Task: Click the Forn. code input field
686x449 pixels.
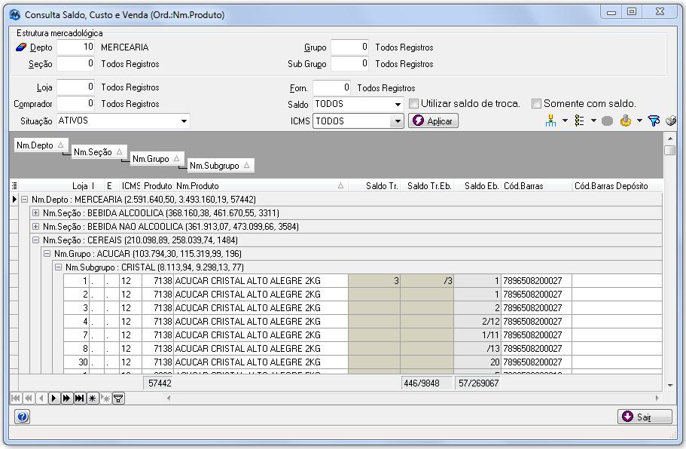Action: 332,87
